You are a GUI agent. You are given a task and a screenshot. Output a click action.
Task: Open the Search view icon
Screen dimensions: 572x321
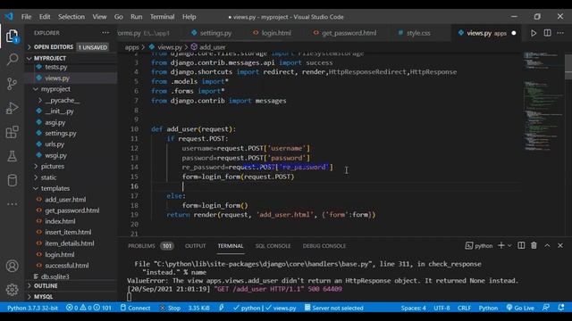12,60
